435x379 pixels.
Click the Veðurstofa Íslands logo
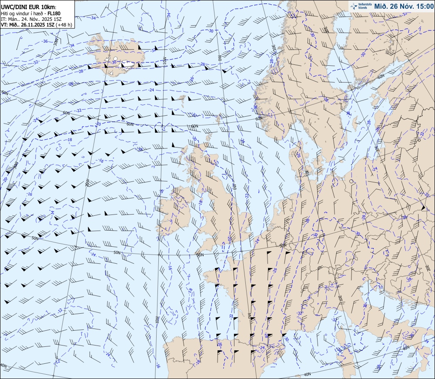(x=361, y=6)
